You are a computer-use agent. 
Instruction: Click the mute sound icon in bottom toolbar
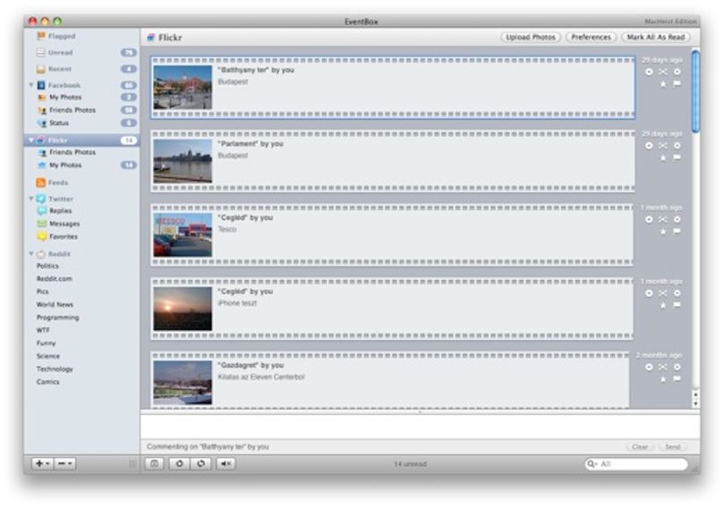coord(226,463)
